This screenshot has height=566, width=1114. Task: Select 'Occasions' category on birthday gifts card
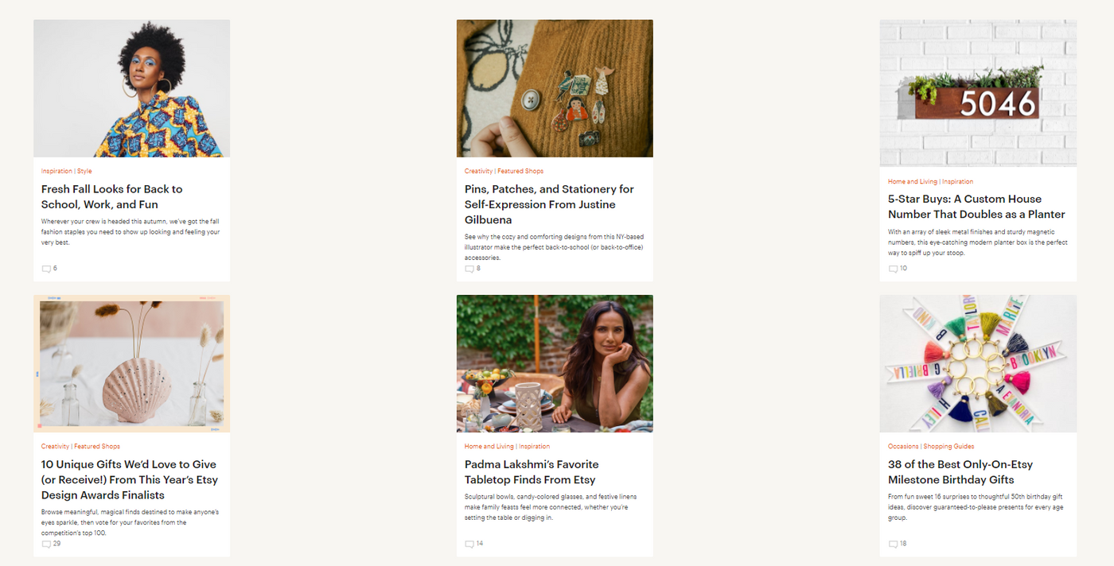coord(903,446)
